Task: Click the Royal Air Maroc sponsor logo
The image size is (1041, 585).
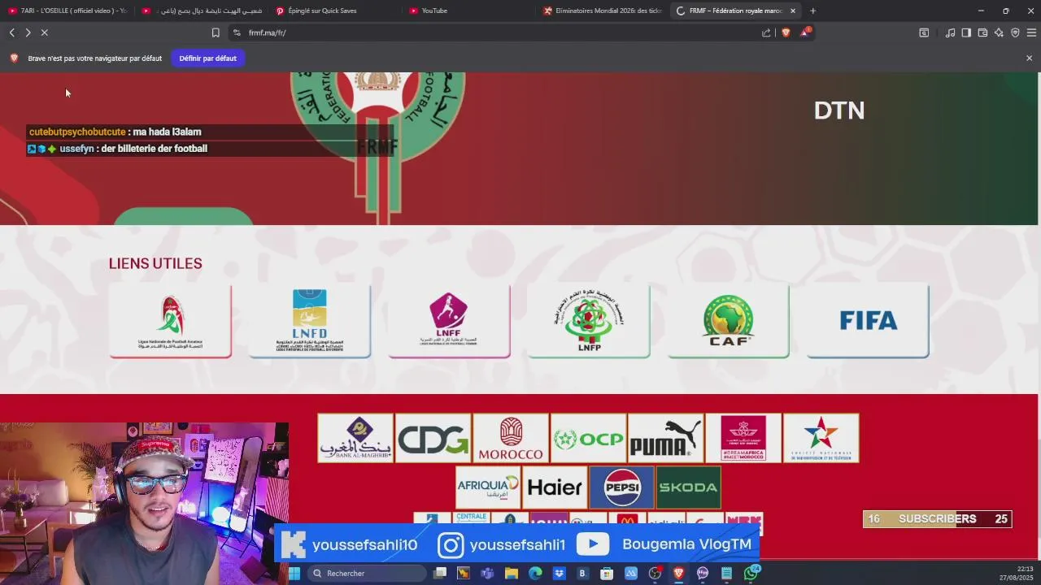Action: coord(743,438)
